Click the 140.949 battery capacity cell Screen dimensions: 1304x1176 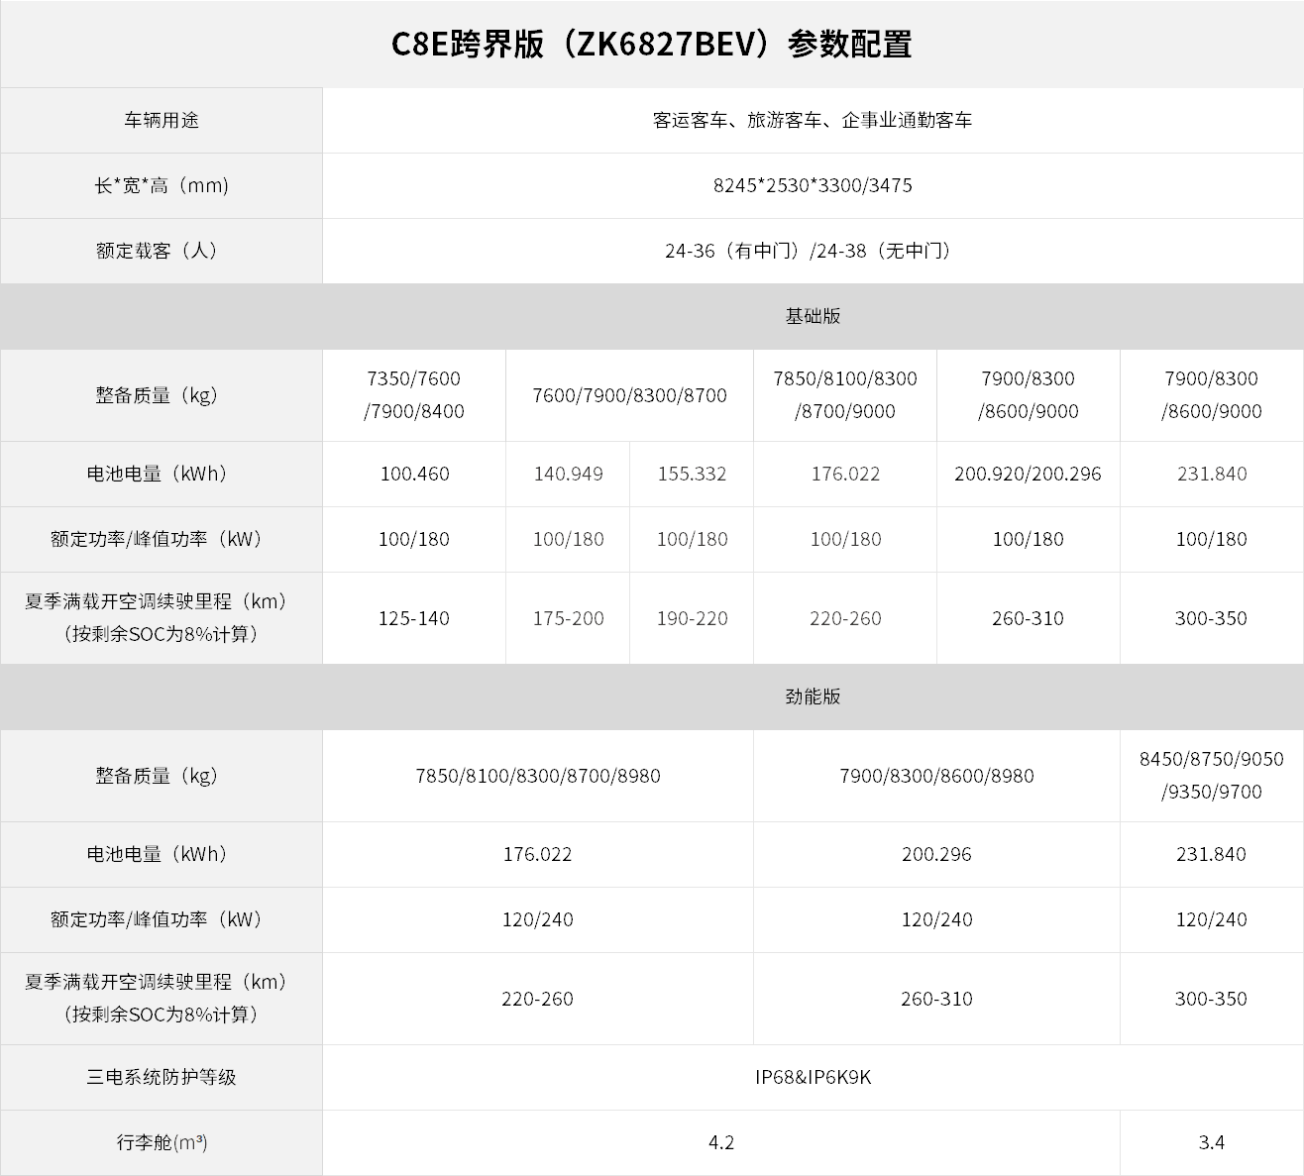click(568, 474)
